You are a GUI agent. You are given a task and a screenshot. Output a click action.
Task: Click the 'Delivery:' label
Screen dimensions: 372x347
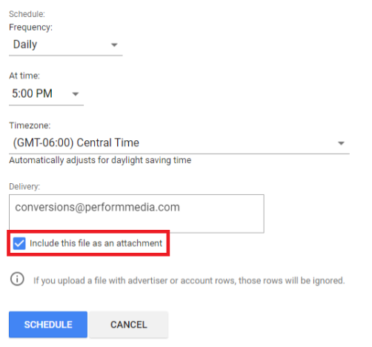[x=24, y=187]
